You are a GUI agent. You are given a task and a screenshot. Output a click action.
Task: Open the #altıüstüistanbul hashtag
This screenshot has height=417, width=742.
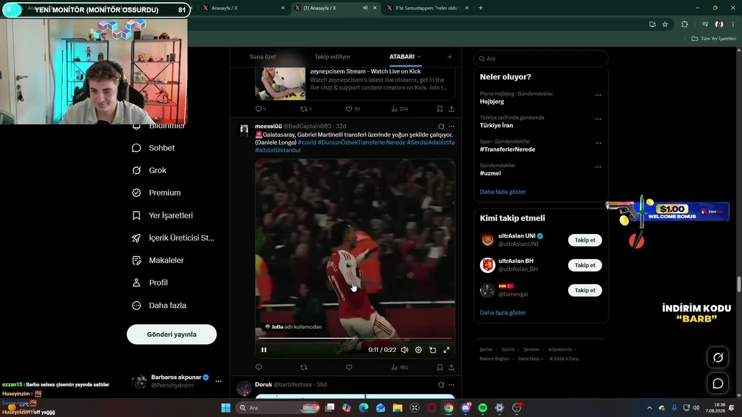pos(278,150)
